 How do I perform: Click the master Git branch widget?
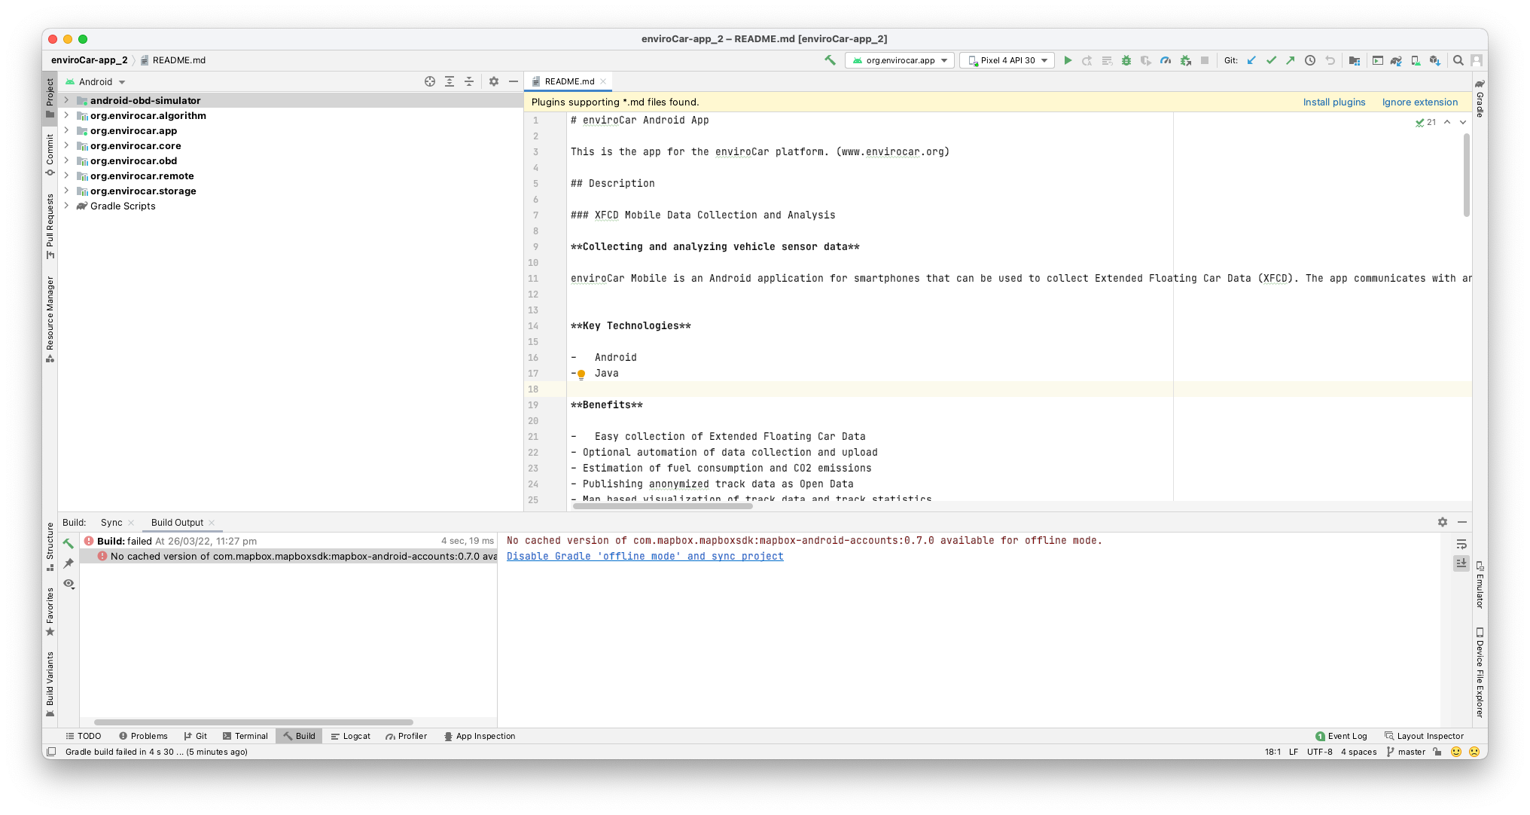[x=1406, y=752]
